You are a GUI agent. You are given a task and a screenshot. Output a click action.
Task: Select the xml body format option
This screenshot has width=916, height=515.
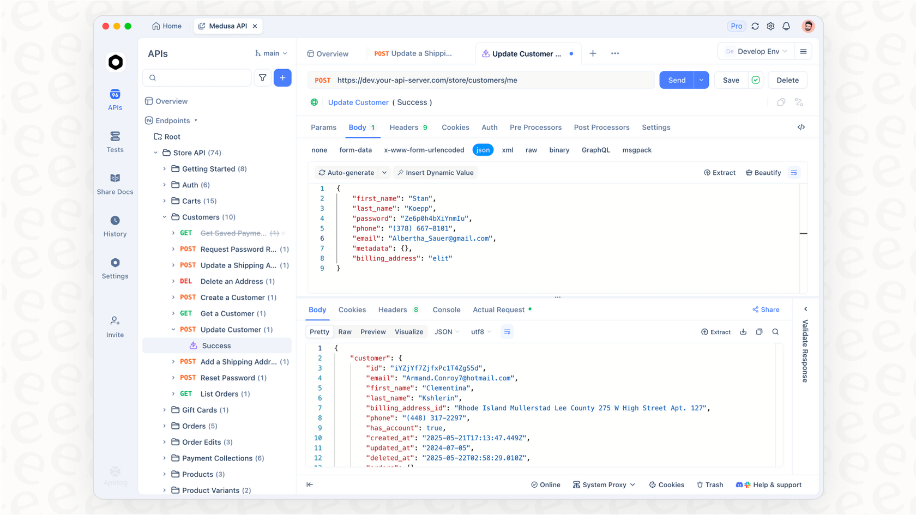pos(507,149)
